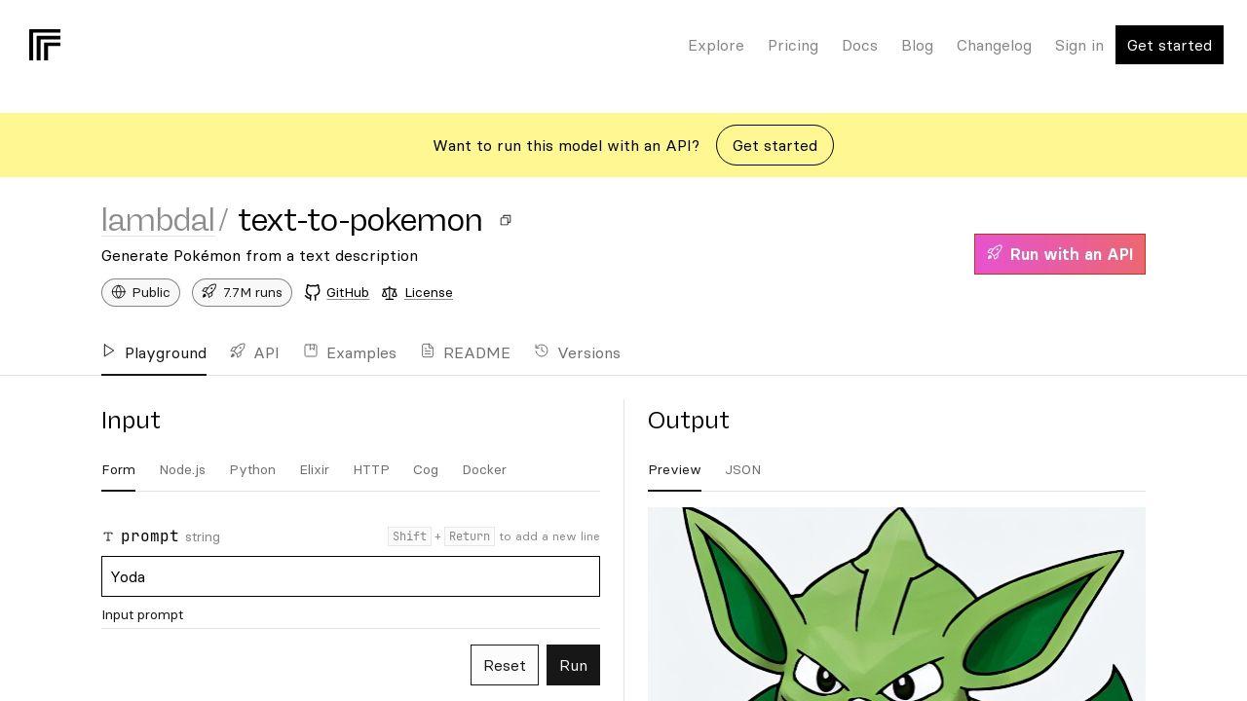Click Sign in
1247x701 pixels.
click(1079, 46)
